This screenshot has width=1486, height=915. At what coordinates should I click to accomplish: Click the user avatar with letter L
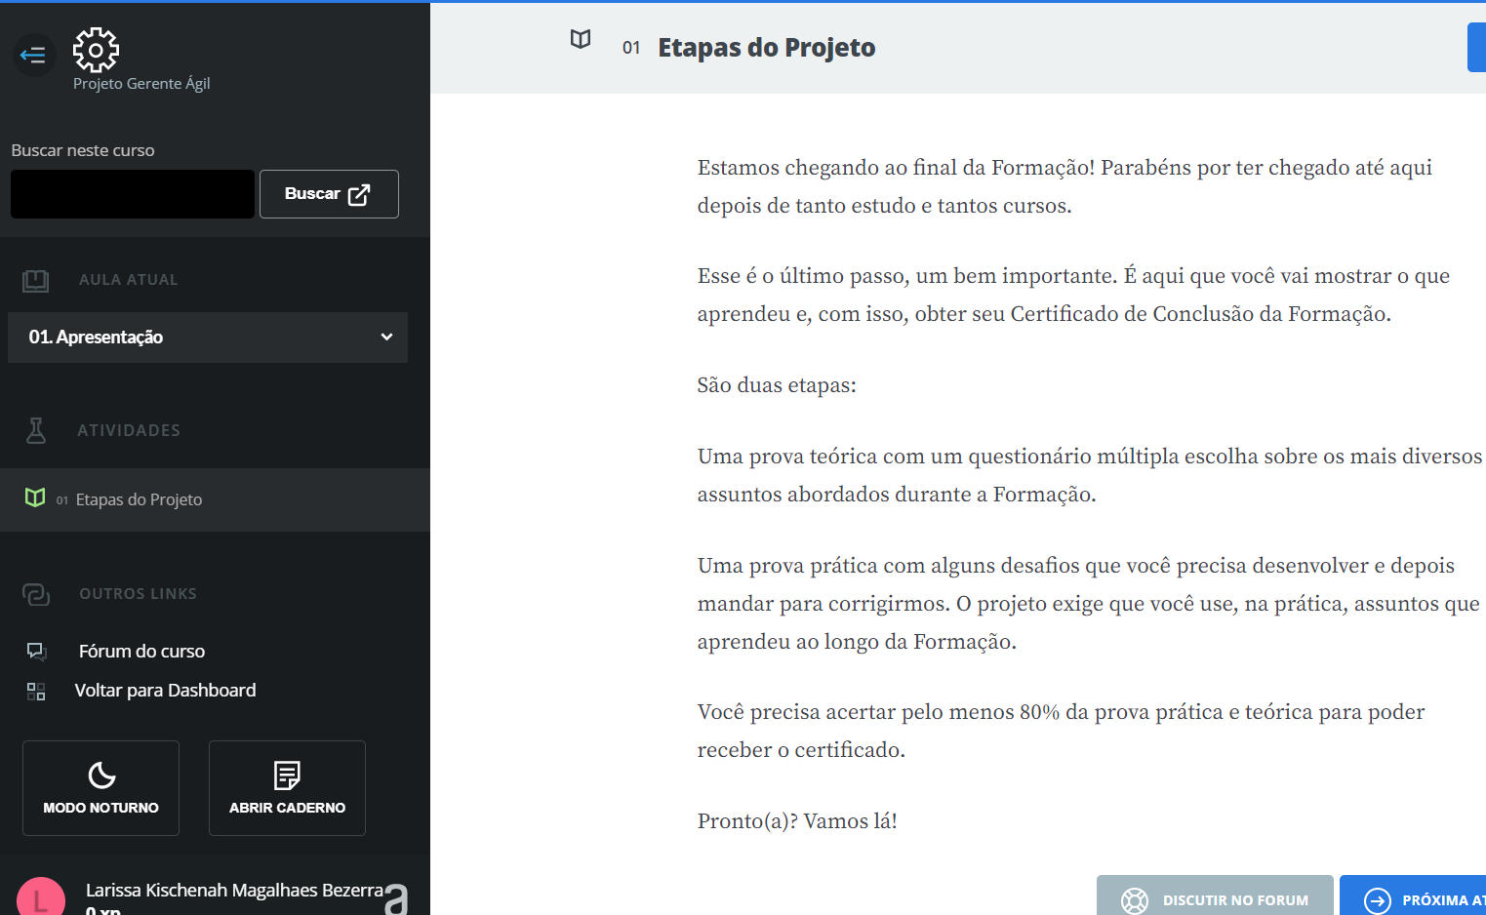[41, 897]
